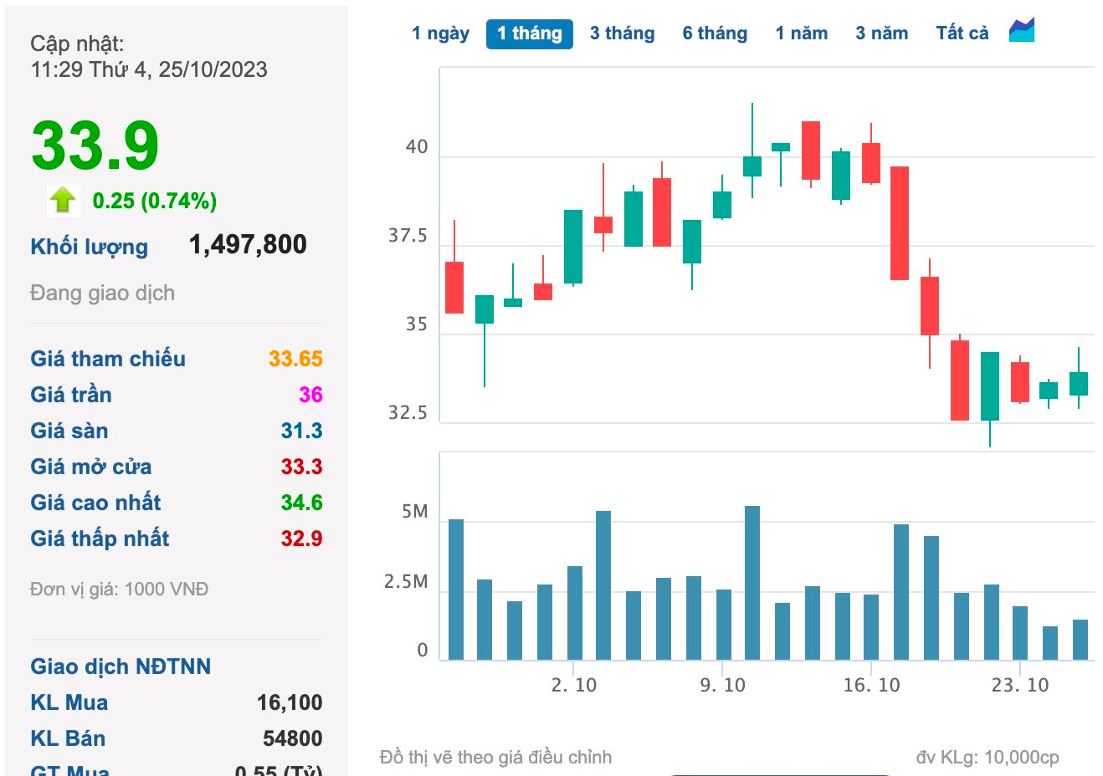Click the x-axis date label 23. 10

coord(1020,685)
